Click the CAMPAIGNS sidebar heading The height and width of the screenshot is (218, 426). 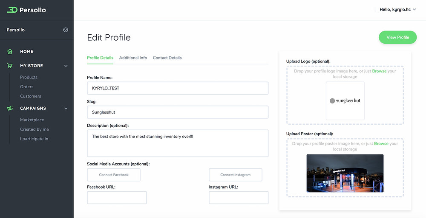(x=33, y=108)
